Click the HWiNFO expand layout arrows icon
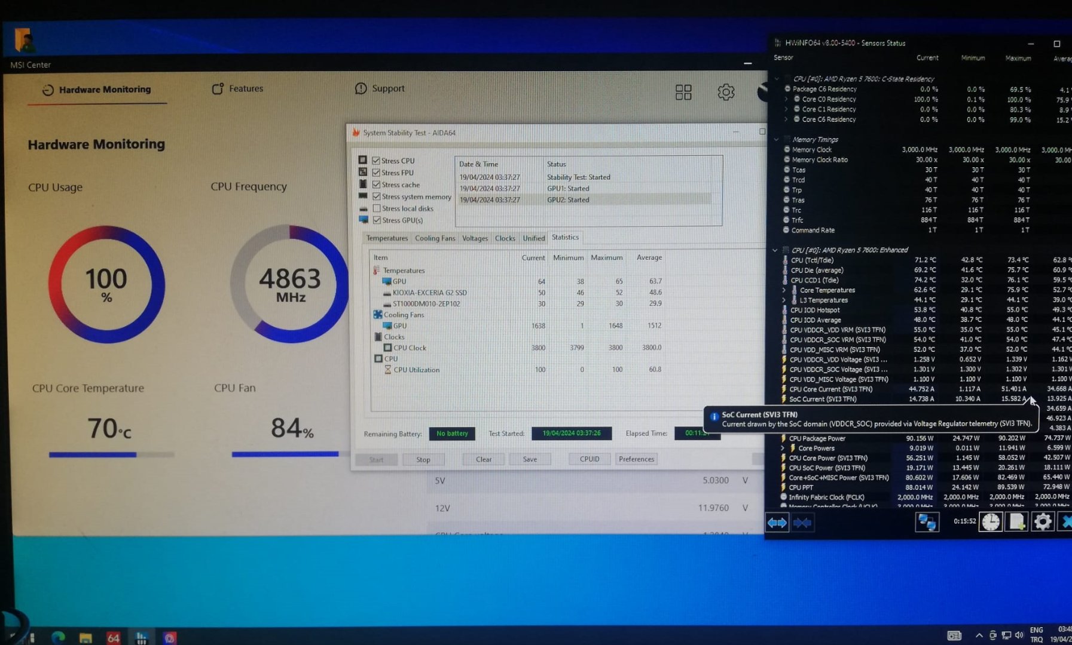This screenshot has width=1072, height=645. click(x=777, y=523)
